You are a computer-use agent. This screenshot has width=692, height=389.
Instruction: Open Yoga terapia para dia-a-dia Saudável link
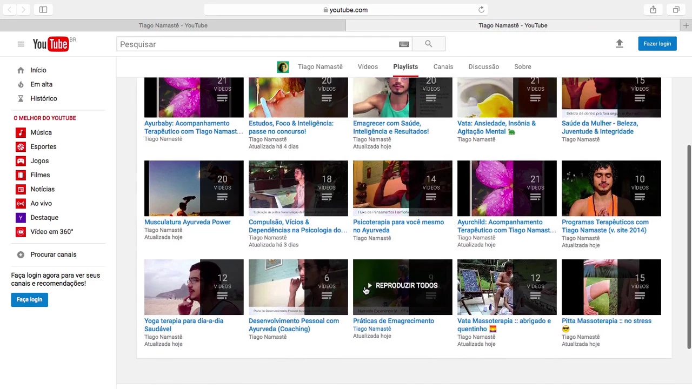184,325
